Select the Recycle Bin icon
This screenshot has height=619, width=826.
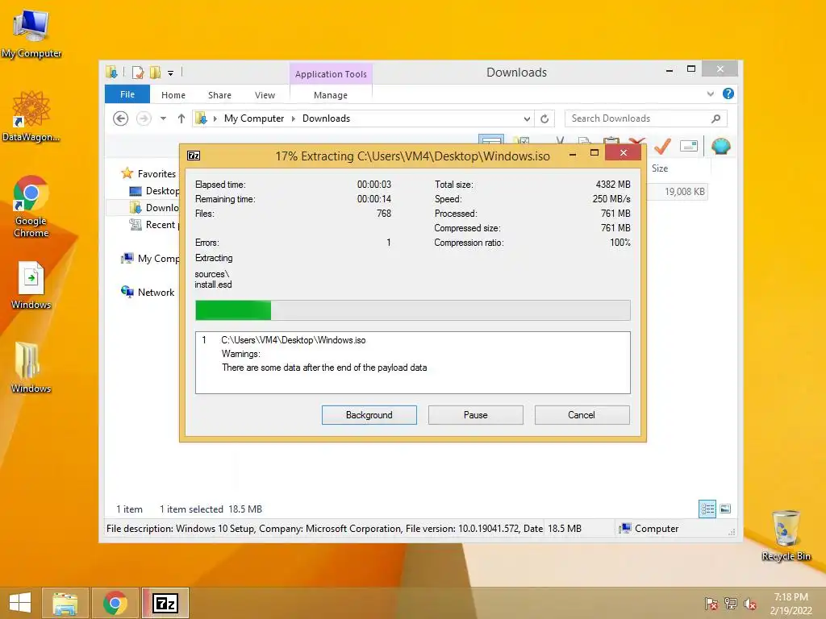[x=786, y=535]
